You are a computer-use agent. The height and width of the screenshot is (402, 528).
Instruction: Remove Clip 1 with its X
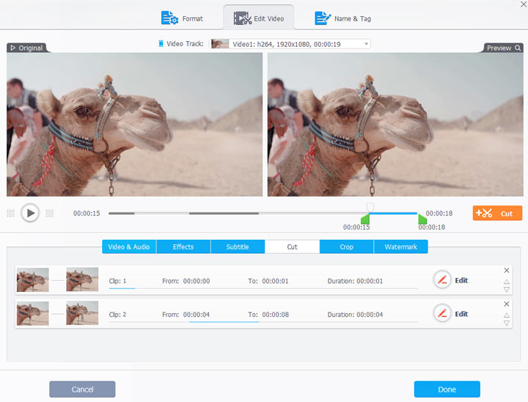507,270
